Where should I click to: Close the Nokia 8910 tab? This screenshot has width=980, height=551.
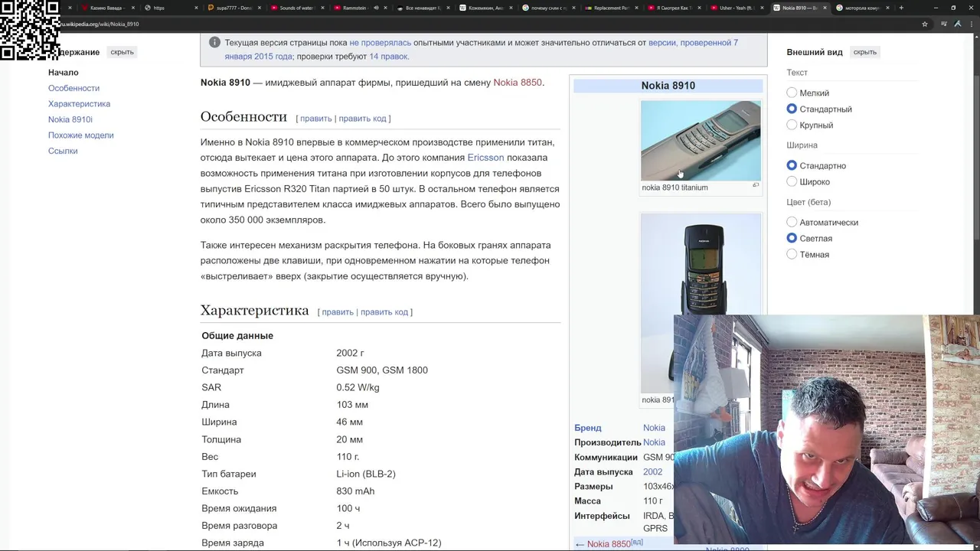pyautogui.click(x=825, y=8)
